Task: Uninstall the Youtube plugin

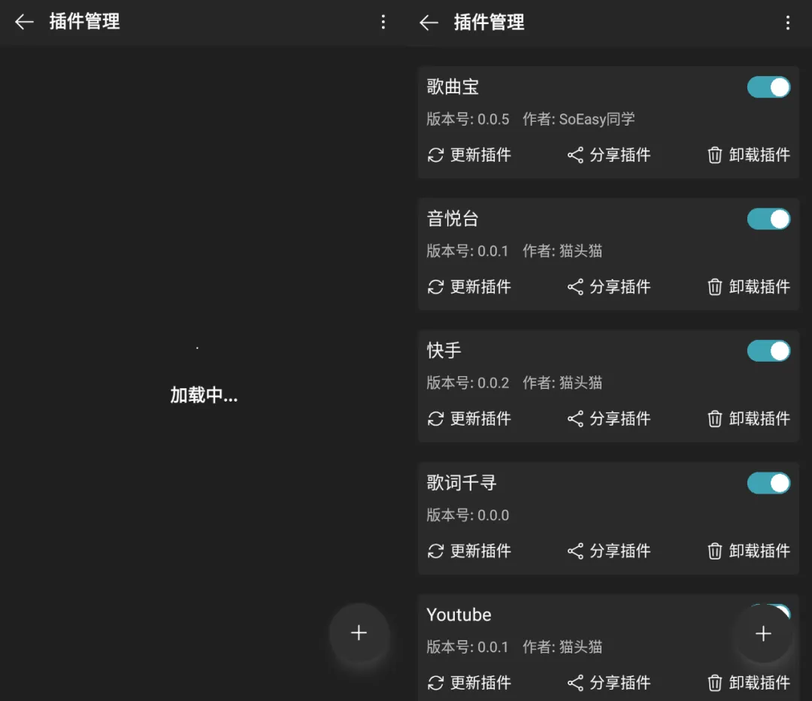Action: click(x=748, y=683)
